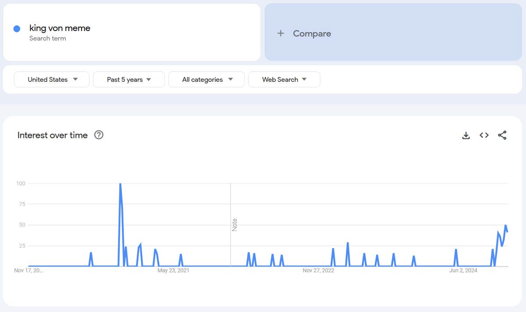Click the May 23, 2021 axis label

click(x=173, y=270)
